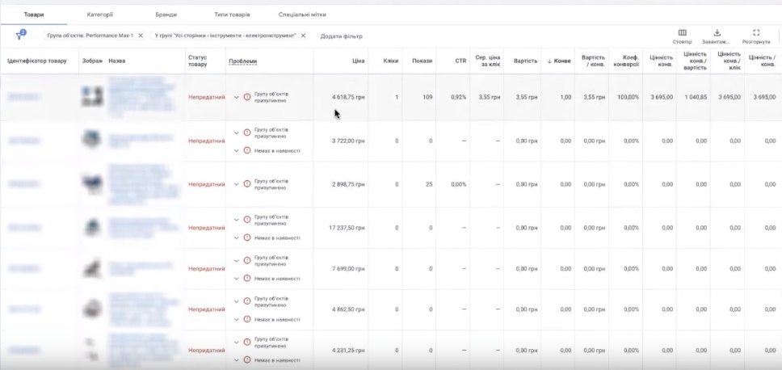Switch to the Категорії tab
The width and height of the screenshot is (782, 370).
(100, 15)
